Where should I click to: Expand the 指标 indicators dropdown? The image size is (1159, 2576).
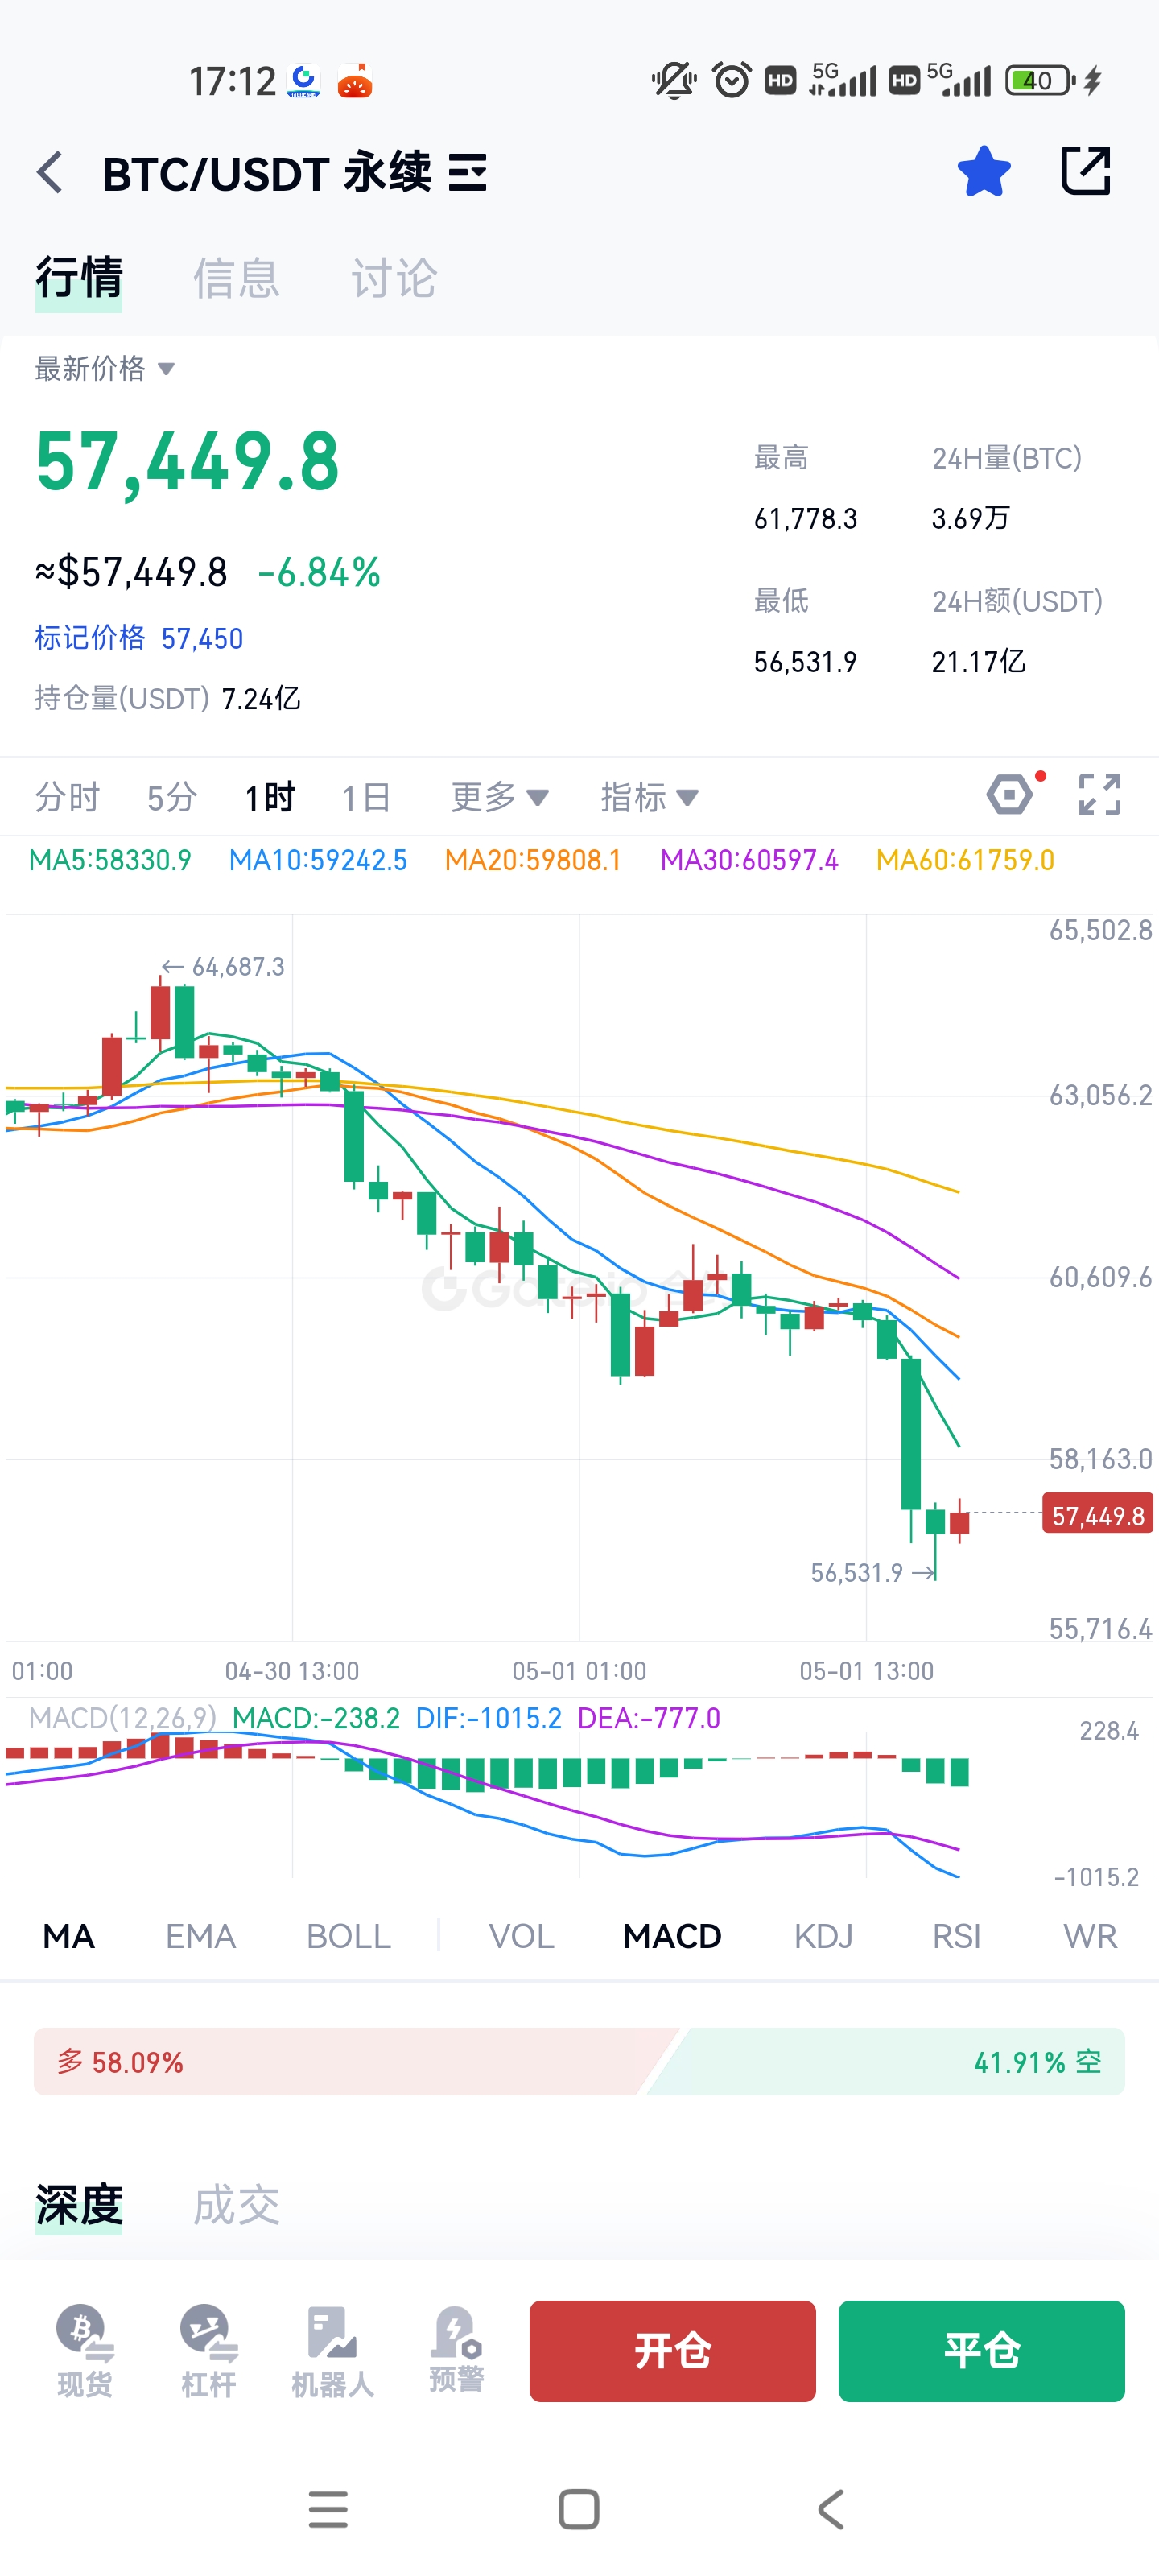(x=649, y=797)
